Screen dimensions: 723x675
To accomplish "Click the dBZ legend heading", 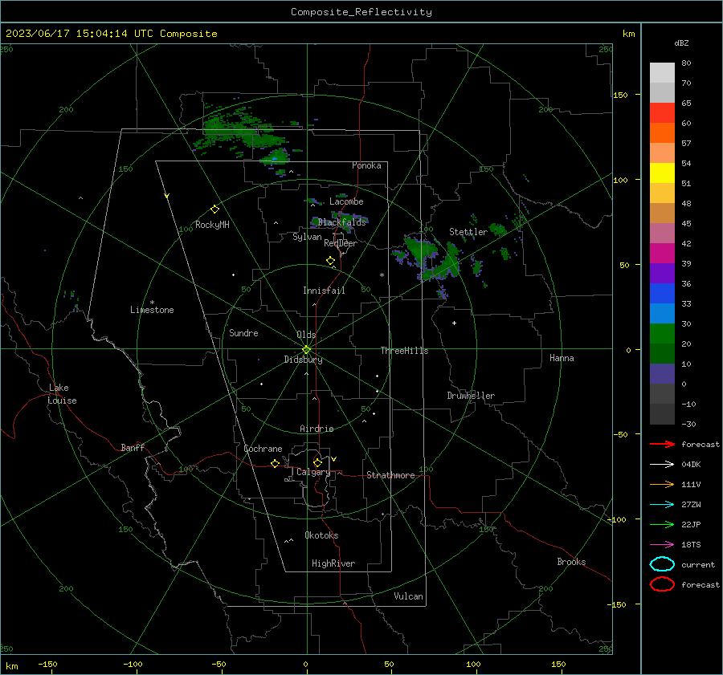I will [681, 43].
